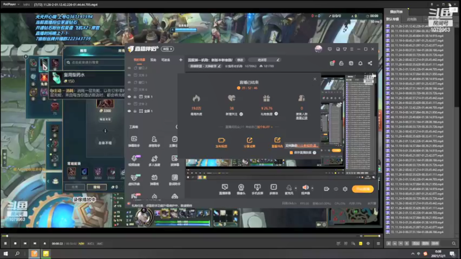Pause playback in PotPlayer
The image size is (461, 259).
pyautogui.click(x=5, y=243)
